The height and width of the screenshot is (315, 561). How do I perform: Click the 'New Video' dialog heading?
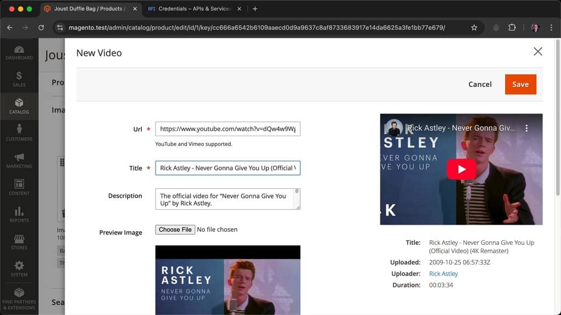click(99, 53)
